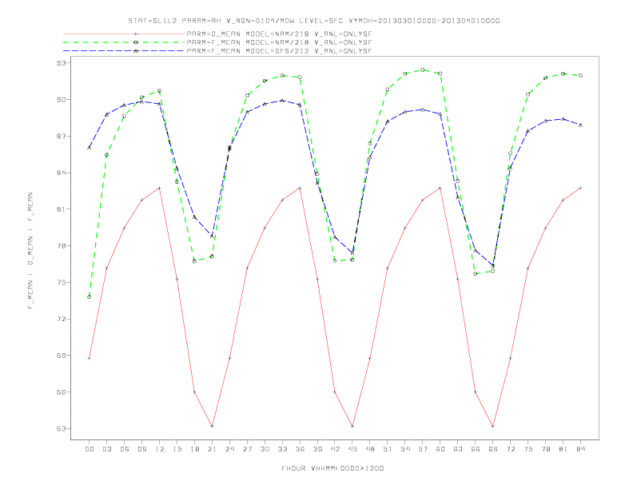This screenshot has height=489, width=633.
Task: Click the green circle data point at hour 00
Action: pos(90,297)
